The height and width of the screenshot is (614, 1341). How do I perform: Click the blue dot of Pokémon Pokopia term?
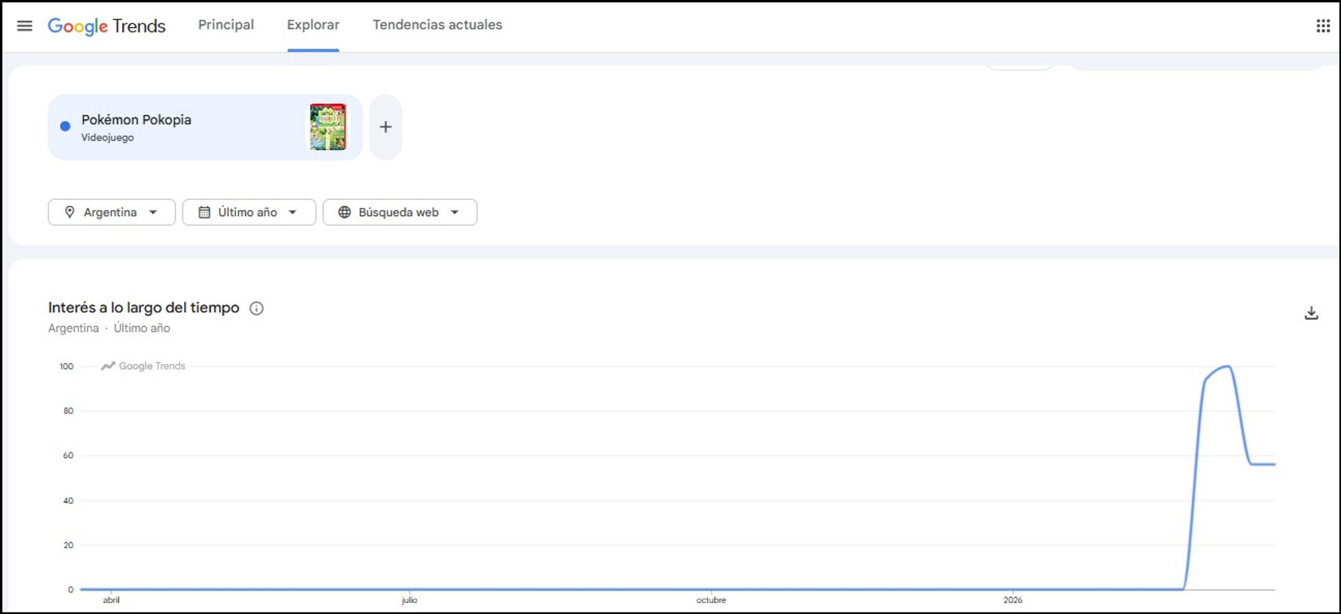[65, 126]
